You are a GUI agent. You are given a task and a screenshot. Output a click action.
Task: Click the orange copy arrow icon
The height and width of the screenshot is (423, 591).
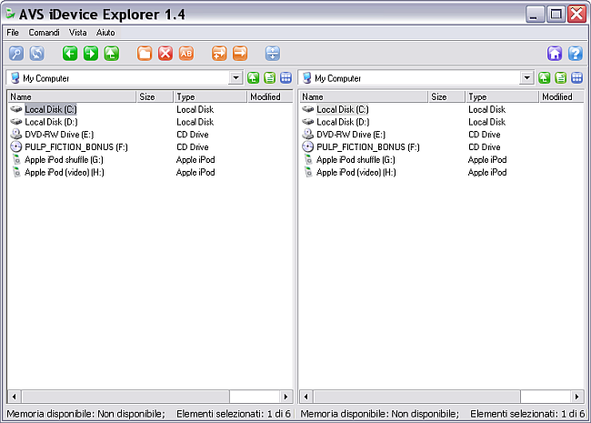tap(219, 53)
